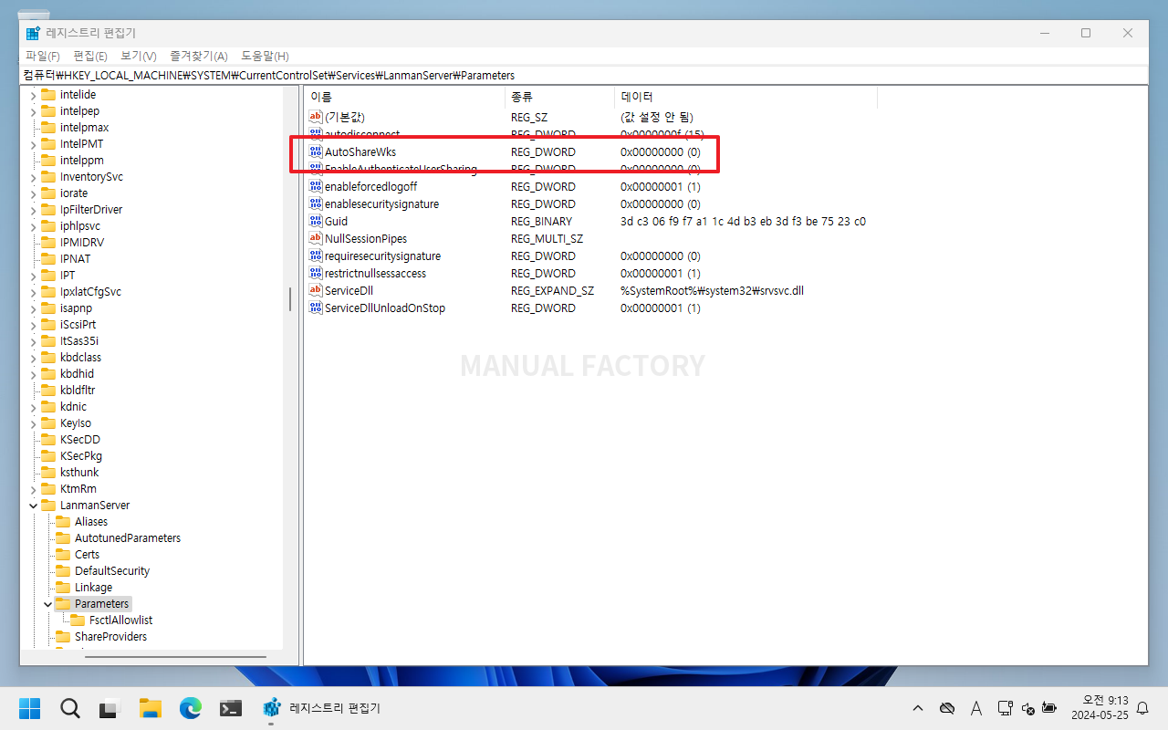The height and width of the screenshot is (730, 1168).
Task: Click the REG_BINARY icon beside Guid
Action: click(x=315, y=221)
